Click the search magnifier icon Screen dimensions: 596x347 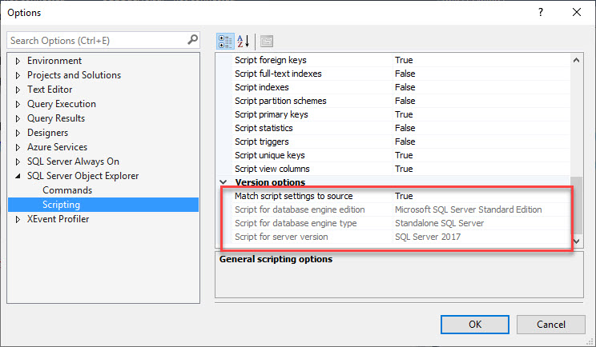pyautogui.click(x=192, y=39)
